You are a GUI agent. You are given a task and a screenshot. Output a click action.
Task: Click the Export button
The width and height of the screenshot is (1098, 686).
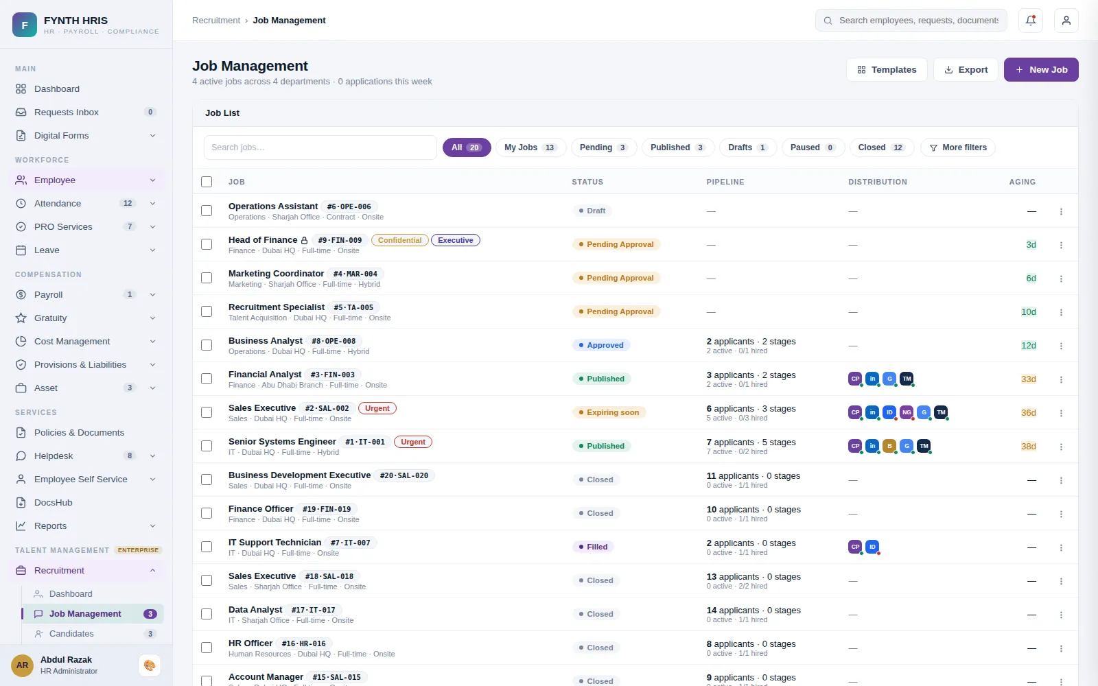966,70
